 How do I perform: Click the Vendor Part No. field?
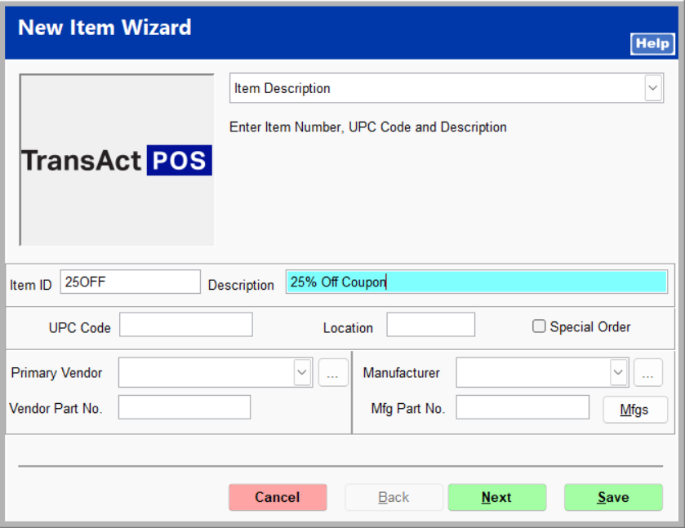coord(185,407)
